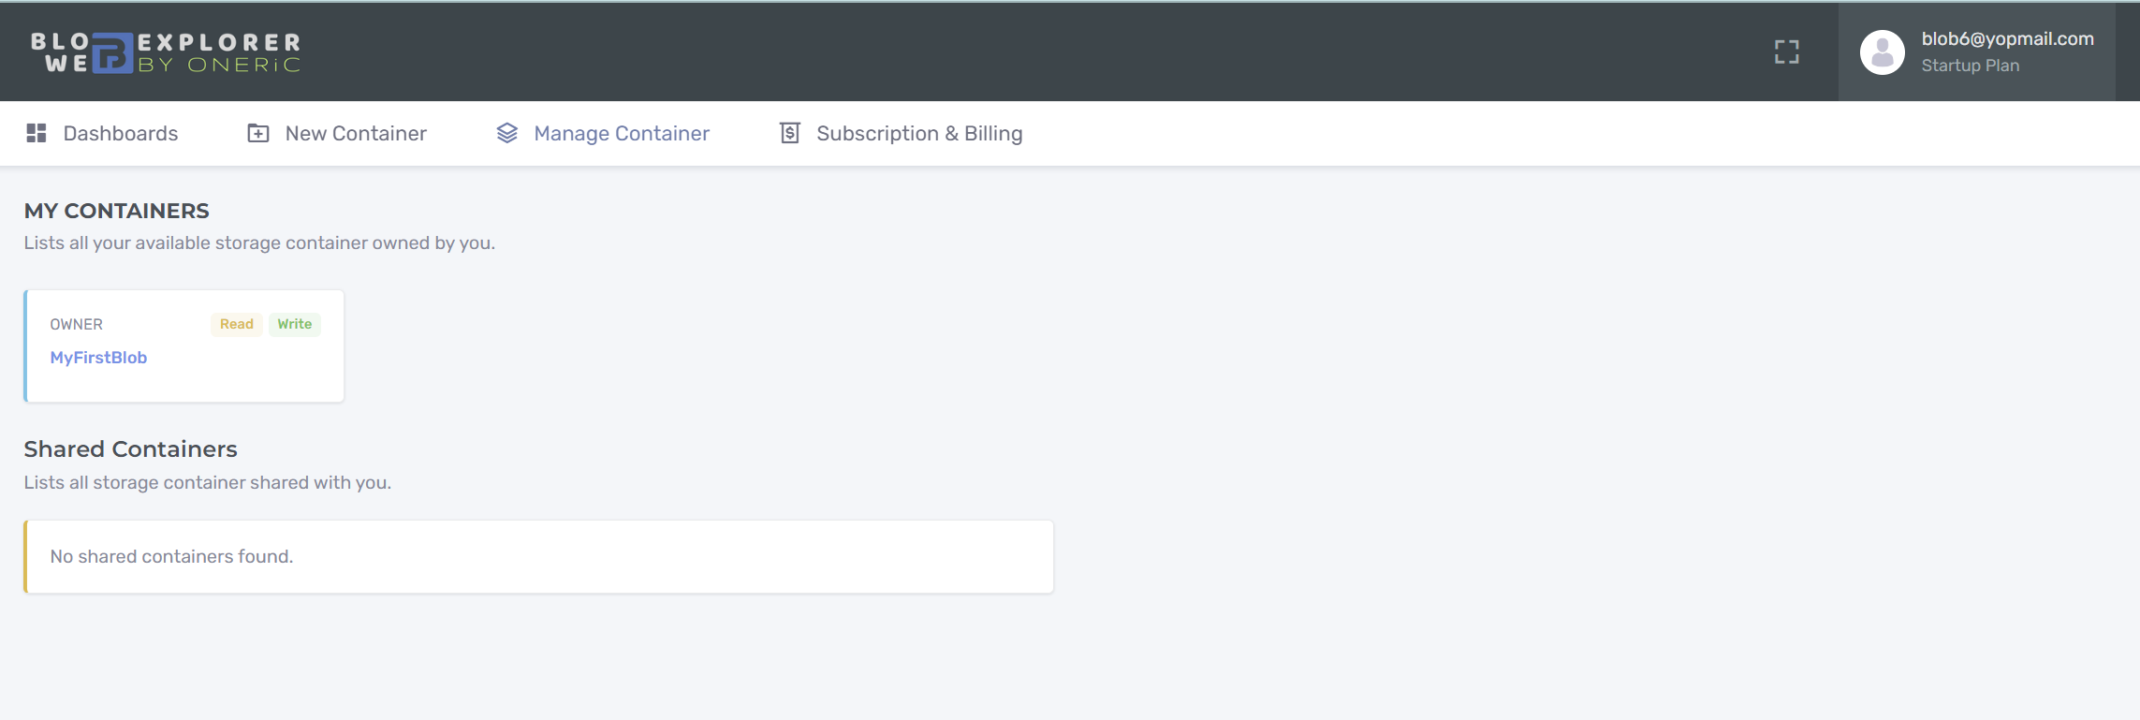Viewport: 2140px width, 720px height.
Task: Click the Dashboards grid icon
Action: pyautogui.click(x=37, y=133)
